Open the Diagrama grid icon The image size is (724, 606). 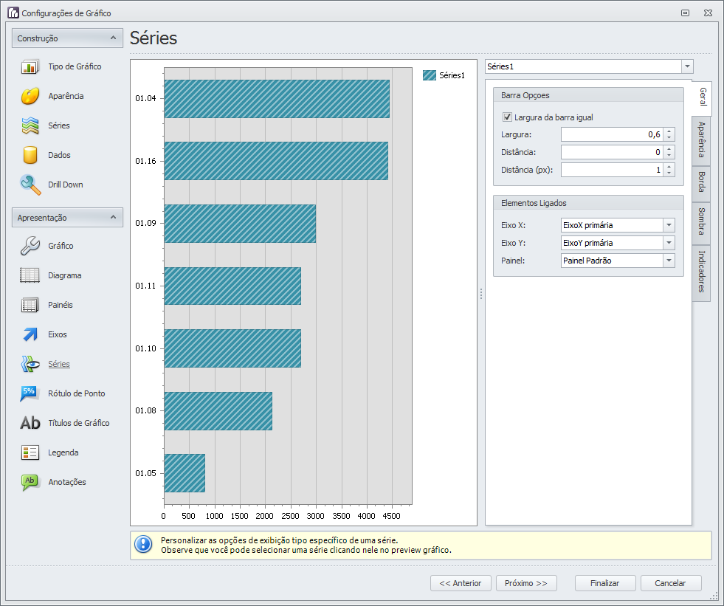[x=30, y=275]
